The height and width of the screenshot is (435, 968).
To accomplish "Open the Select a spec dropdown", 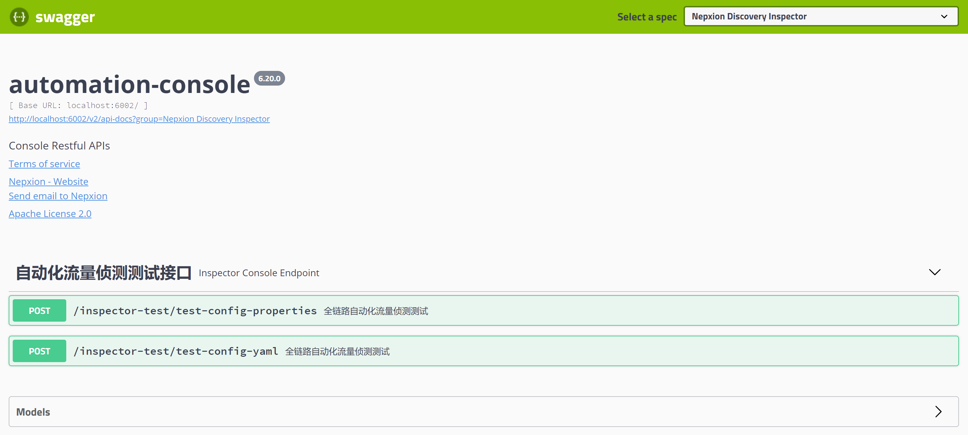I will coord(821,16).
